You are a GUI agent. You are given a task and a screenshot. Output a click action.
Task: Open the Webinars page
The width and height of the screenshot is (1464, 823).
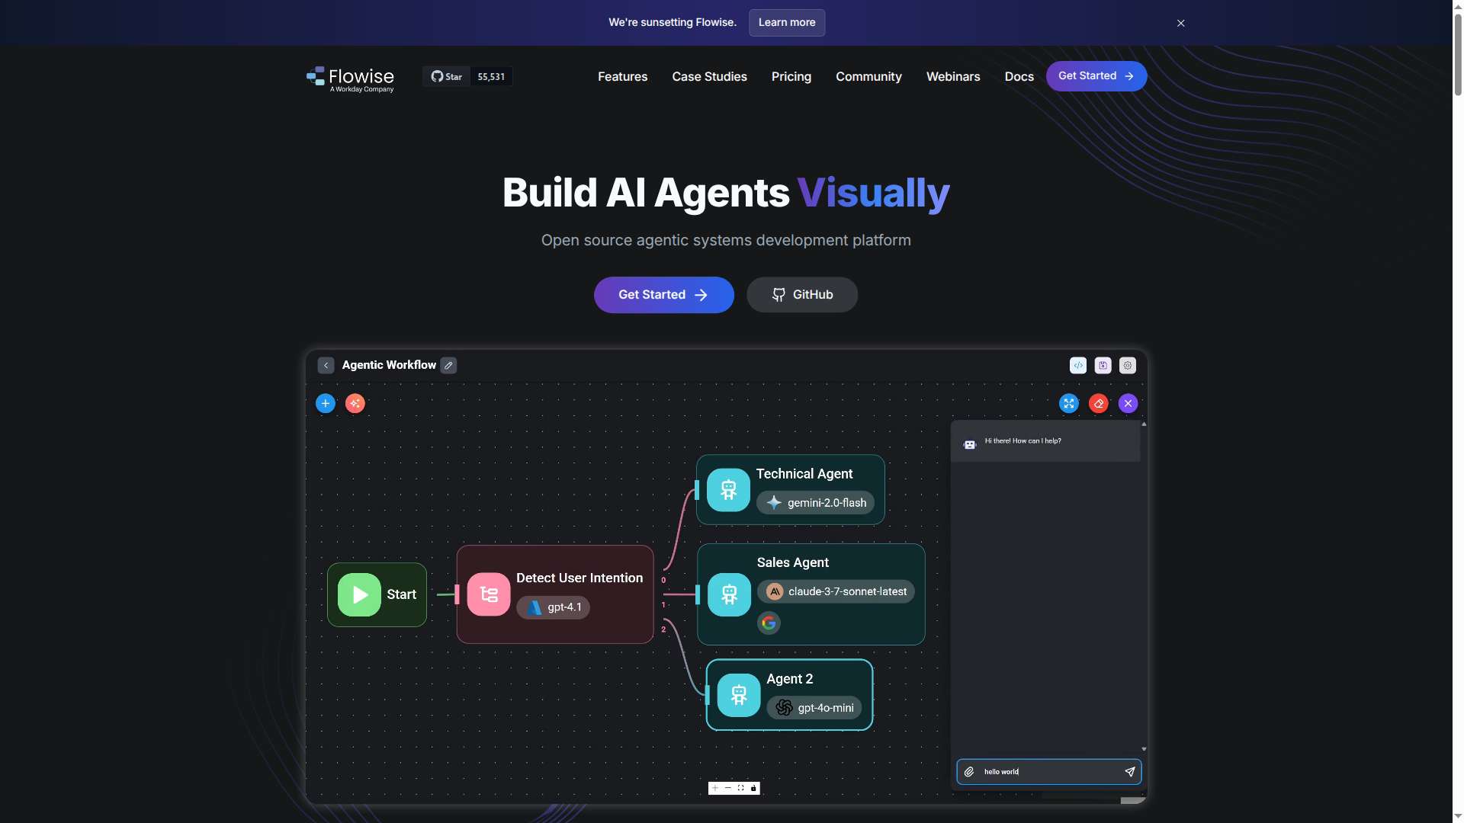[x=953, y=76]
